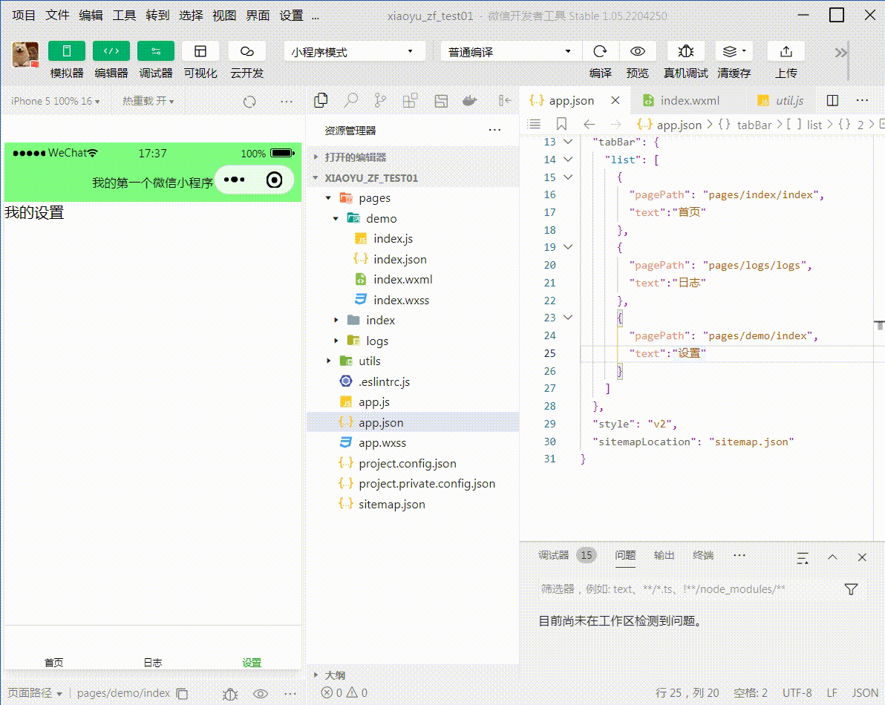Image resolution: width=885 pixels, height=705 pixels.
Task: Open the search magnifier icon
Action: [351, 100]
